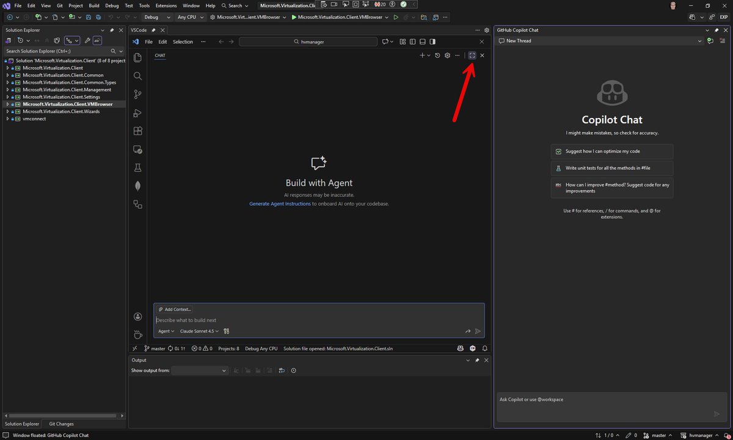Toggle secondary side bar in VSCode title bar
Screen dimensions: 733x440
click(x=432, y=42)
